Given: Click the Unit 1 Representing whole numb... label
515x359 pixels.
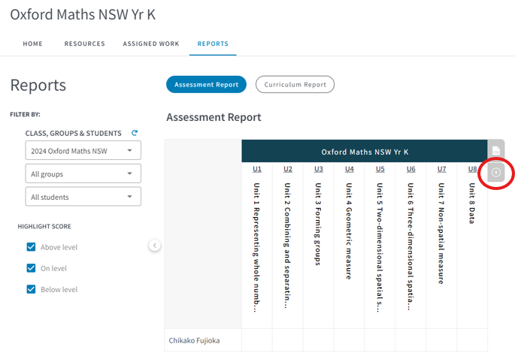Looking at the screenshot, I should [256, 247].
